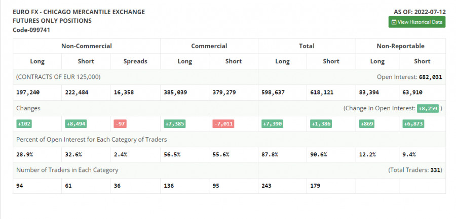Click the calendar icon in Historical Data button
This screenshot has height=219, width=456.
click(x=394, y=22)
